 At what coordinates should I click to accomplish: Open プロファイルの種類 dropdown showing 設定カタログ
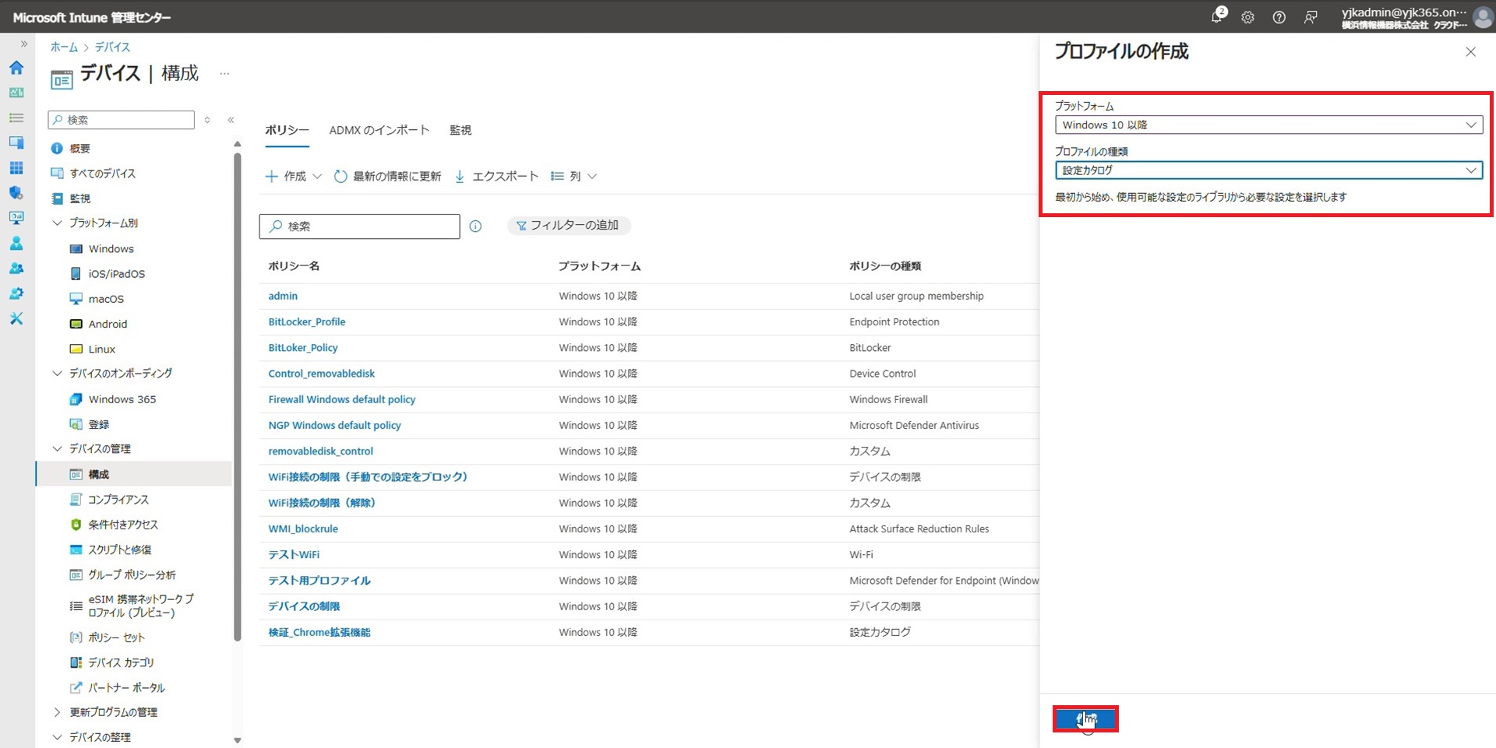pyautogui.click(x=1268, y=170)
